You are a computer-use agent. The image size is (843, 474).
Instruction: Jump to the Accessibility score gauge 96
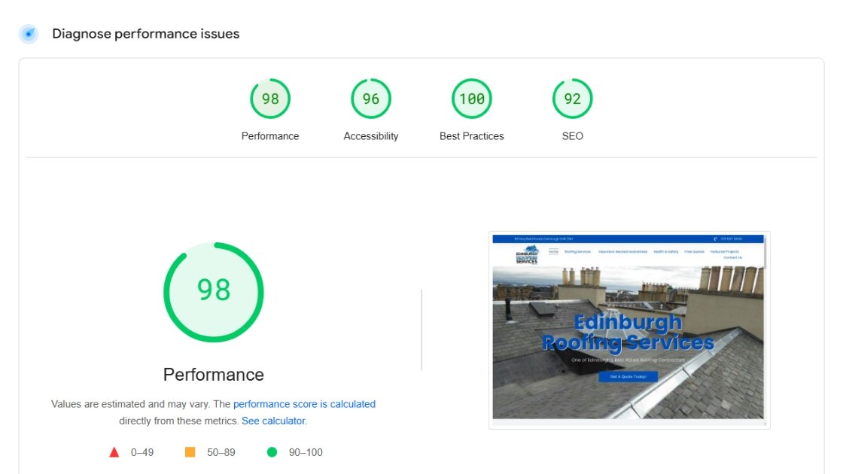[371, 99]
